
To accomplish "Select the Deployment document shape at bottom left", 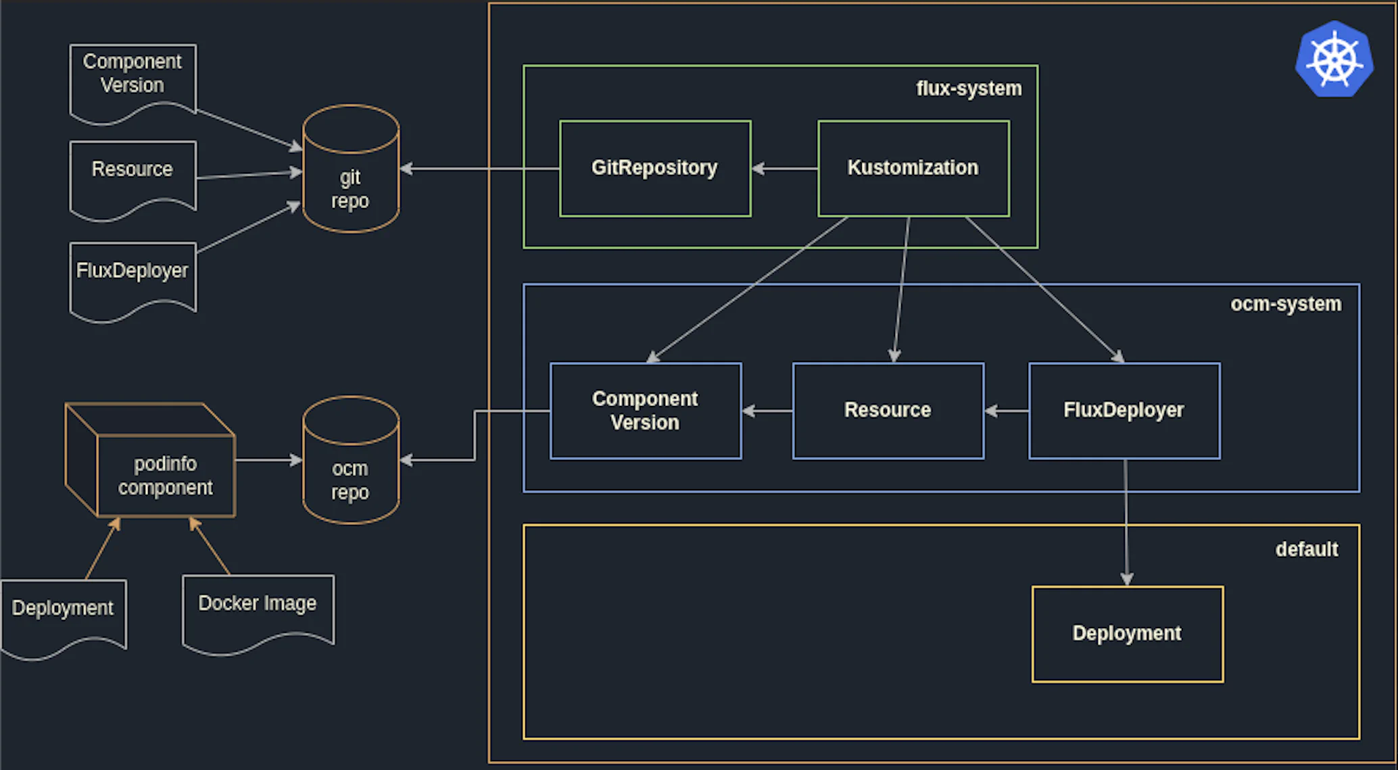I will [x=62, y=608].
